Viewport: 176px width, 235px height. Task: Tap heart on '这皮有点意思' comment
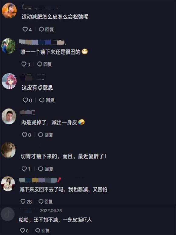(x=27, y=100)
